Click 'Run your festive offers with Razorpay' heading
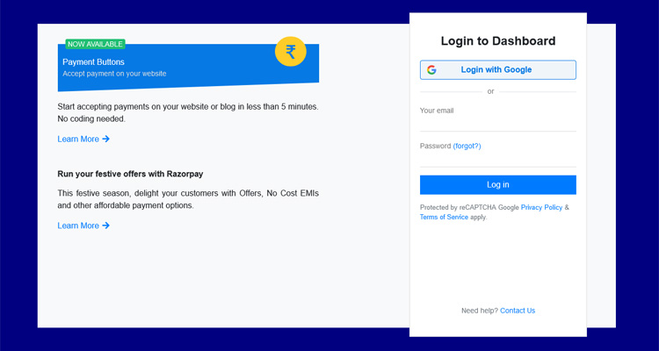 (x=130, y=174)
